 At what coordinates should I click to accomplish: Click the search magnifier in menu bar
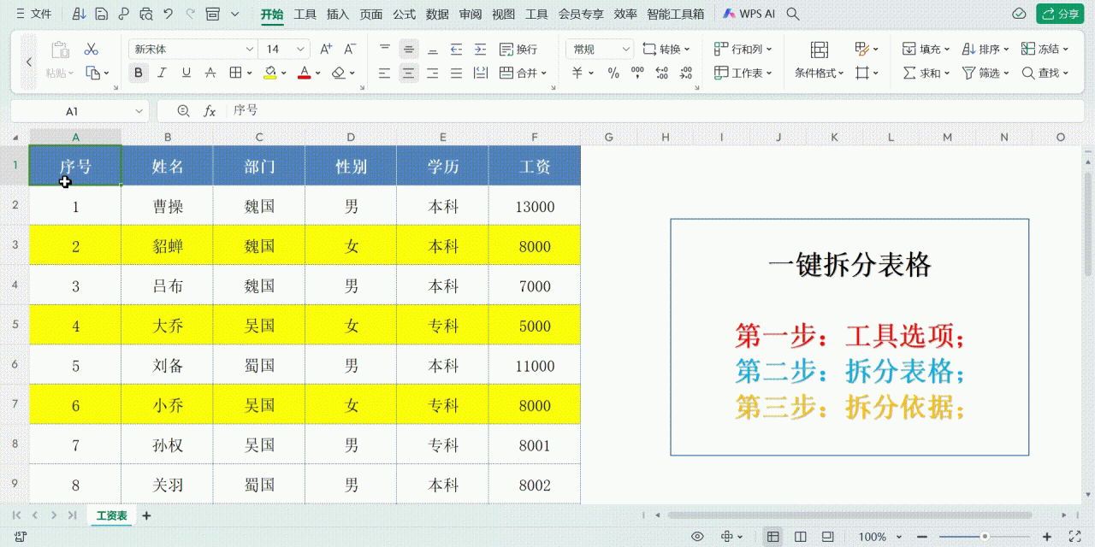pyautogui.click(x=793, y=14)
